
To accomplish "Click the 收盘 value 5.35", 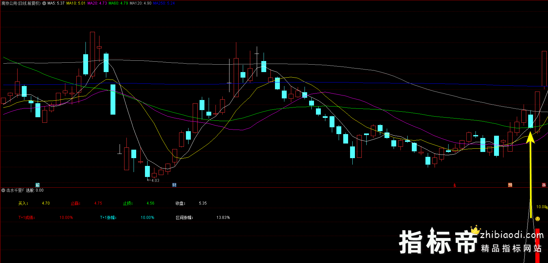I will [x=203, y=203].
